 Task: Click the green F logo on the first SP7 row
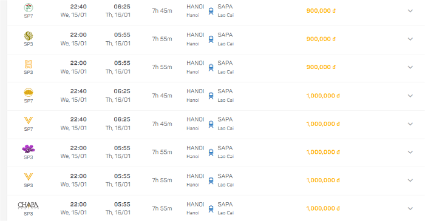(29, 7)
